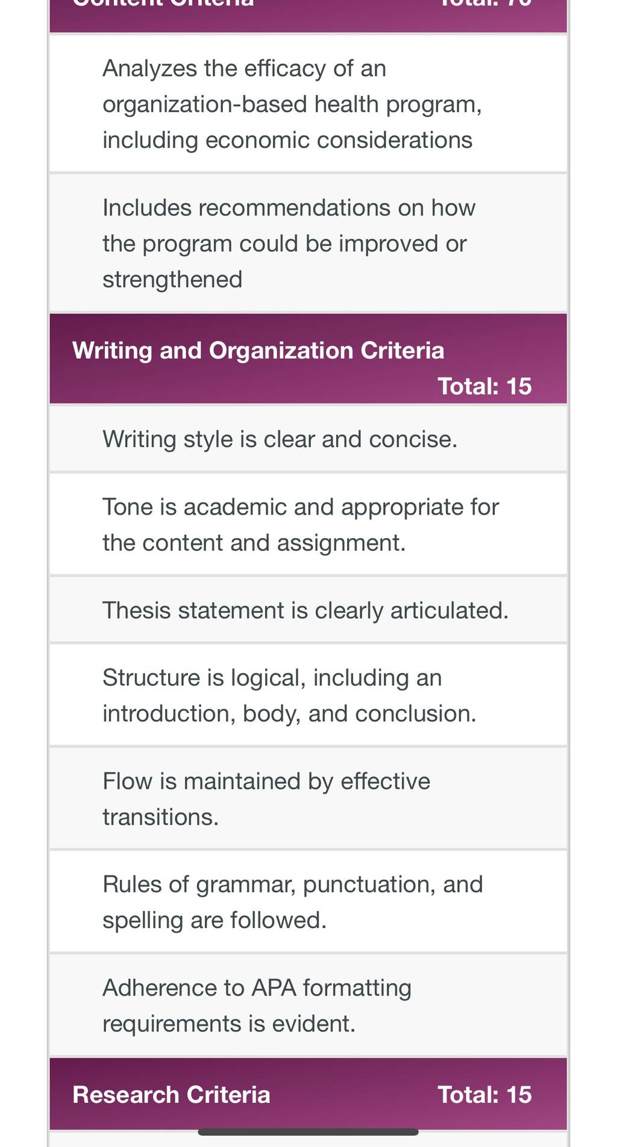
Task: Select 'Writing style is clear and concise' row
Action: [308, 439]
